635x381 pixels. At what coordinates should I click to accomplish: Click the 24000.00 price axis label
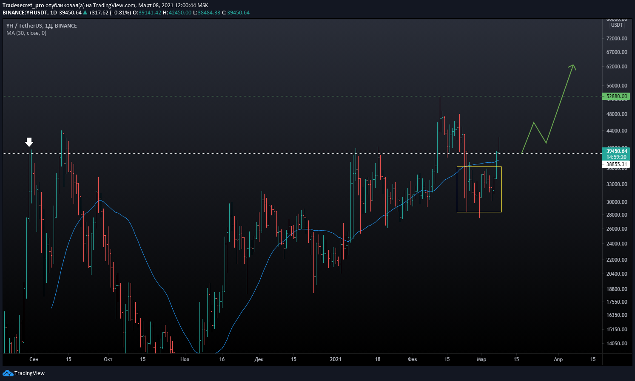point(617,244)
